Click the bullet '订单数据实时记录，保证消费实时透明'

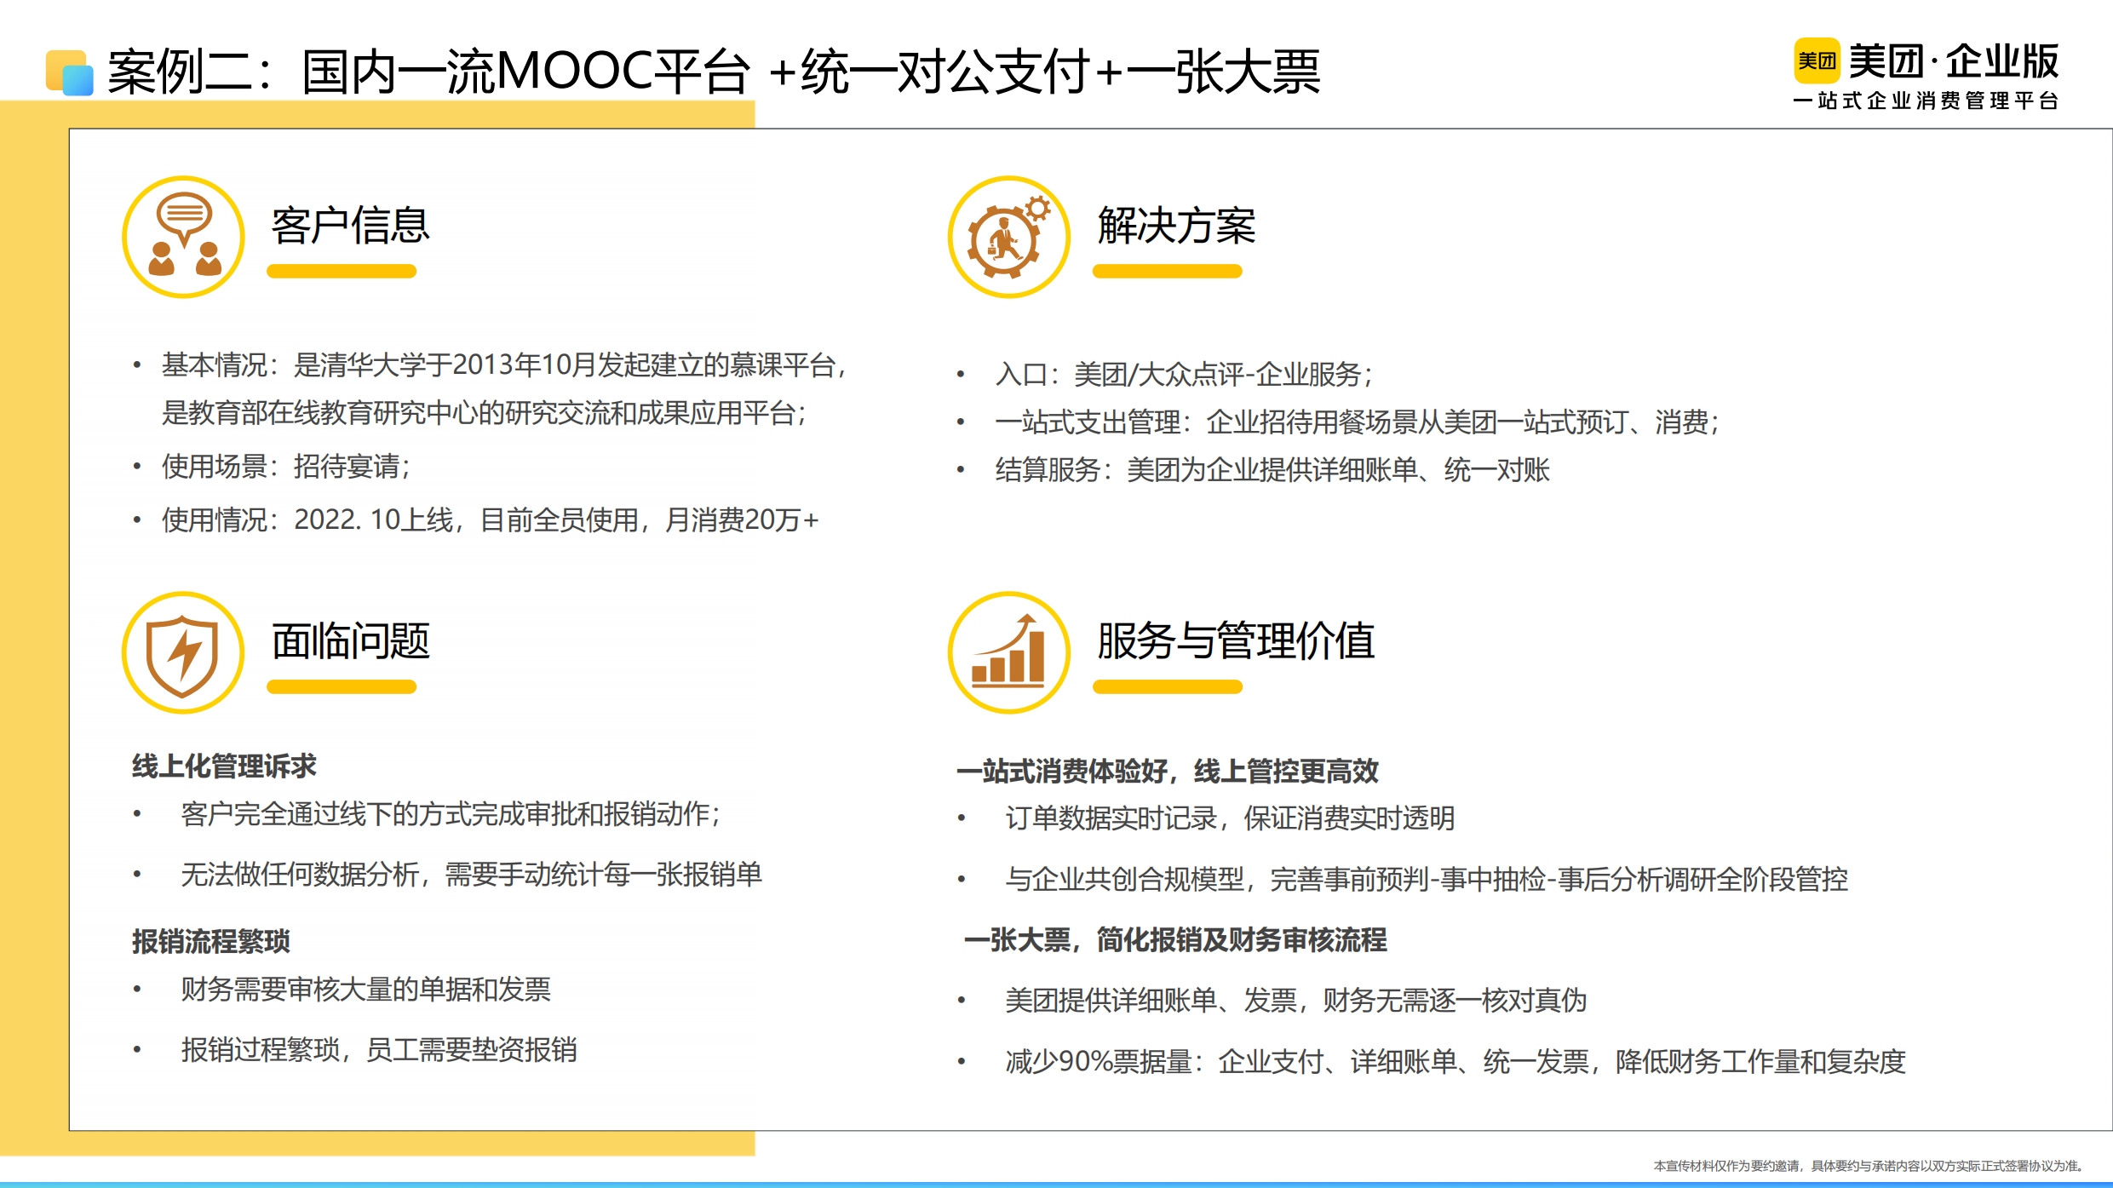(1230, 819)
